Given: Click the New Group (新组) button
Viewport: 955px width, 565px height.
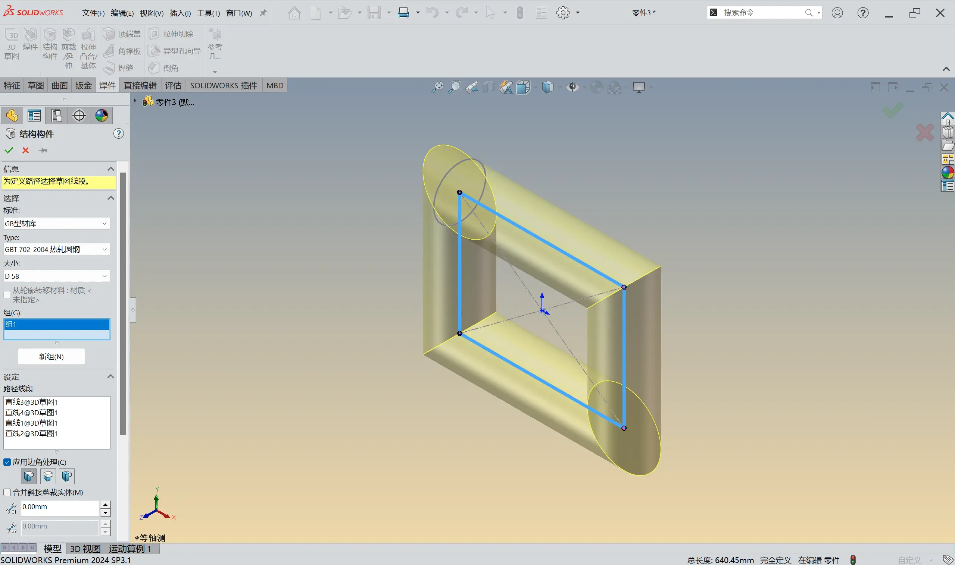Looking at the screenshot, I should pos(51,357).
